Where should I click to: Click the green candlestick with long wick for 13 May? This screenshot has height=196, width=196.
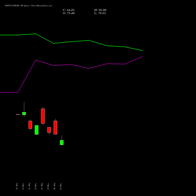24,114
